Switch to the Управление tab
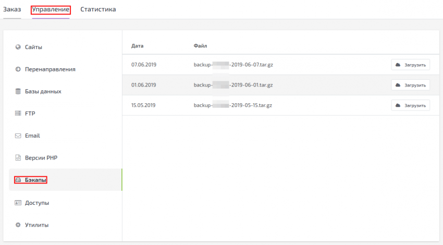 [51, 9]
